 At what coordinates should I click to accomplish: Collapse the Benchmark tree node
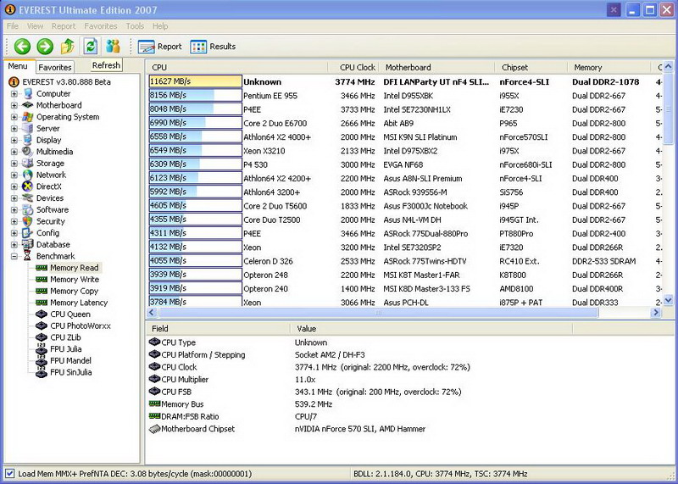pos(14,256)
